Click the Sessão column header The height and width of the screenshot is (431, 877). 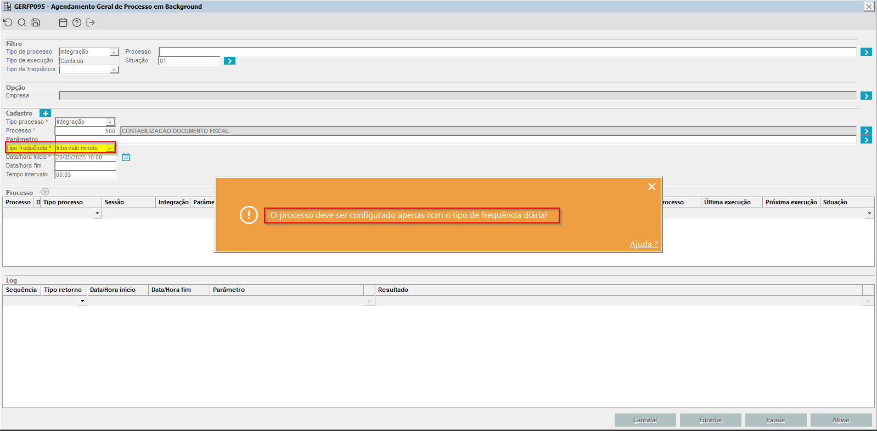pos(129,203)
